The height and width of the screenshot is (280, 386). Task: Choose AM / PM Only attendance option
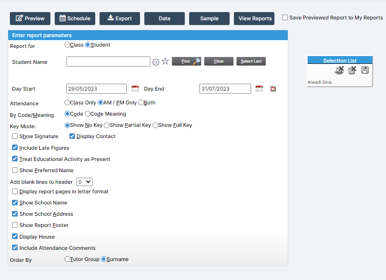point(100,103)
